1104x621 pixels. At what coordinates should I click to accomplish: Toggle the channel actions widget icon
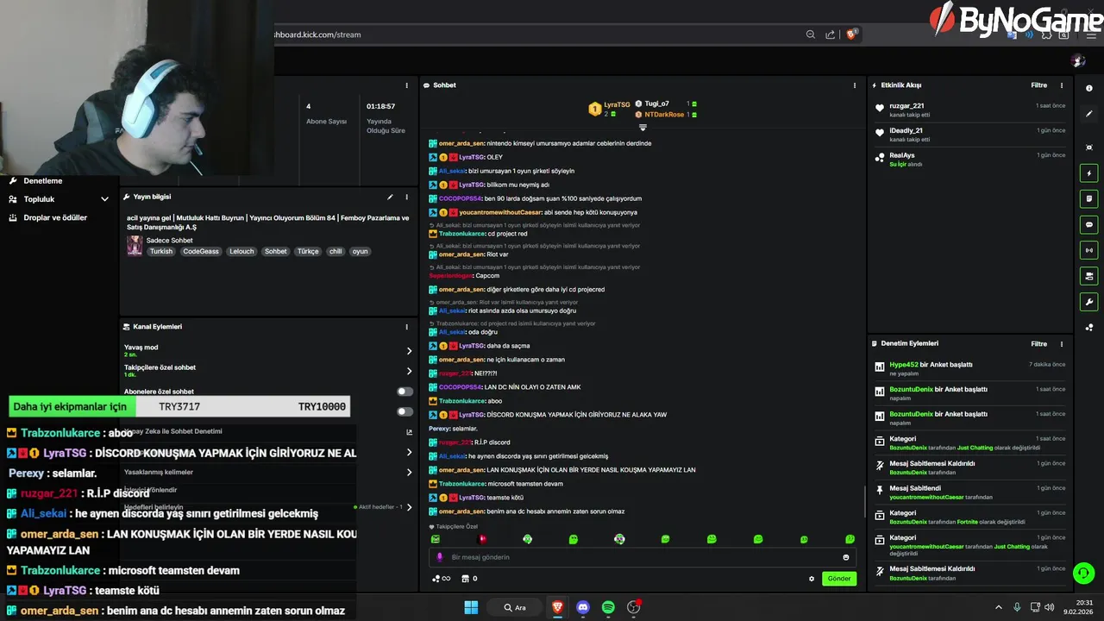(x=1088, y=276)
